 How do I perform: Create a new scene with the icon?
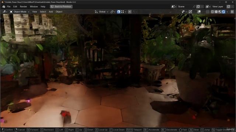pyautogui.click(x=198, y=7)
